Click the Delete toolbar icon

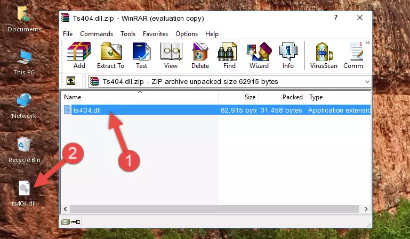(x=200, y=55)
